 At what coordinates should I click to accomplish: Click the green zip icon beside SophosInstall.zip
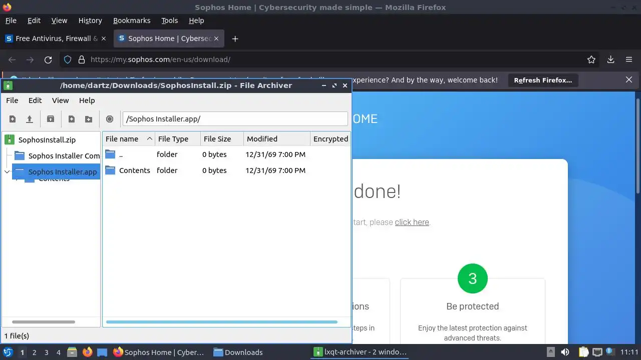(10, 140)
